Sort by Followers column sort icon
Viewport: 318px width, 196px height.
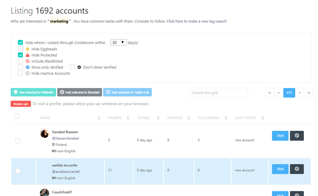pyautogui.click(x=225, y=118)
